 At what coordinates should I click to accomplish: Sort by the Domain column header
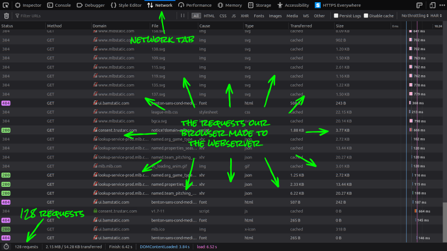point(121,26)
